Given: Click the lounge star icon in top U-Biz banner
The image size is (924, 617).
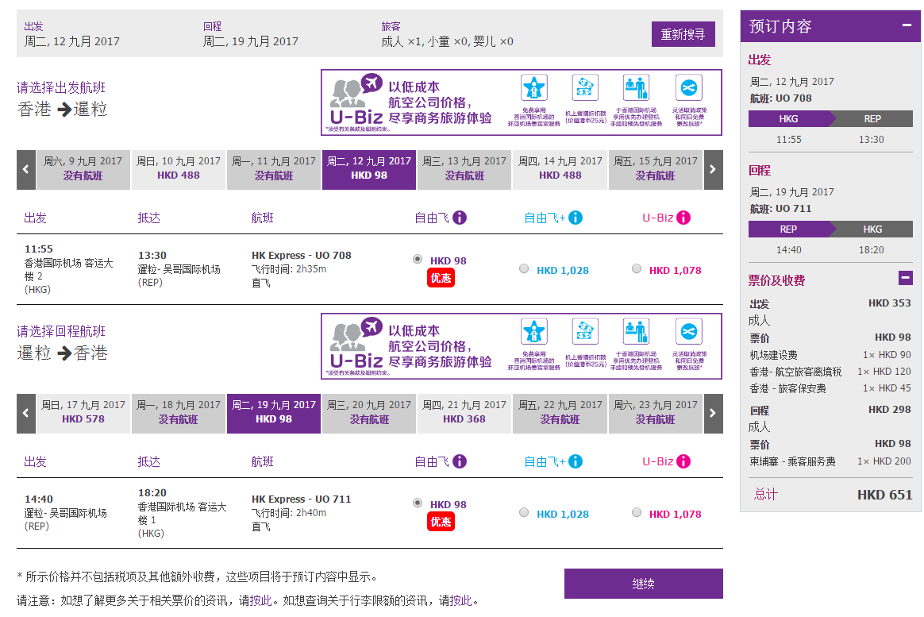Looking at the screenshot, I should pos(534,88).
